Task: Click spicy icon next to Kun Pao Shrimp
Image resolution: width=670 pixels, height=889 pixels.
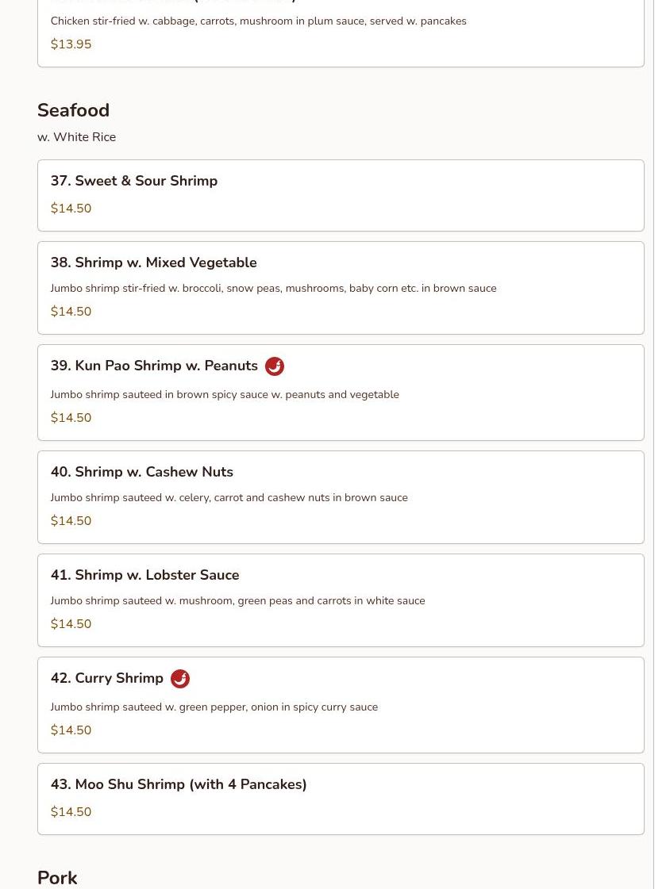Action: [275, 366]
